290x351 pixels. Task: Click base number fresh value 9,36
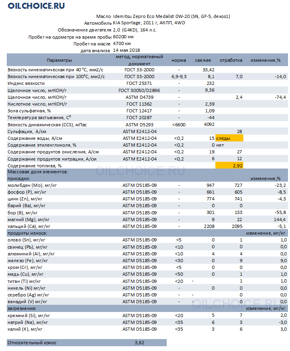(x=209, y=90)
